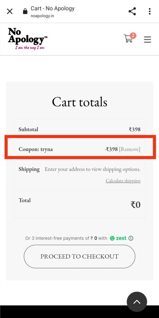159x318 pixels.
Task: Close the browser tab with X icon
Action: pos(10,11)
